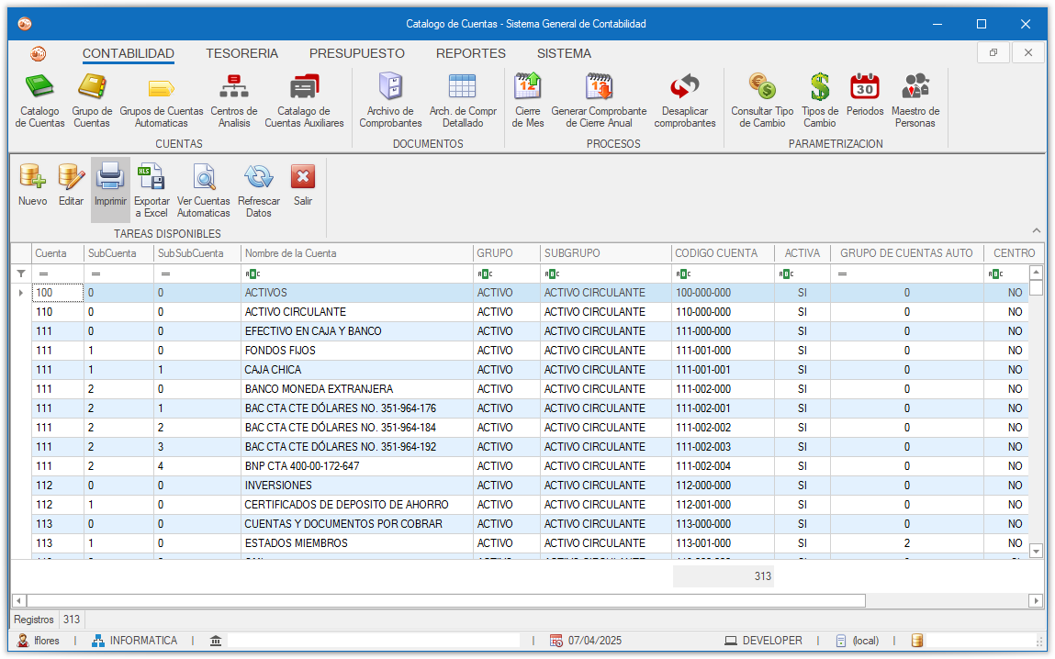Sort by the GRUPO column header

[507, 253]
